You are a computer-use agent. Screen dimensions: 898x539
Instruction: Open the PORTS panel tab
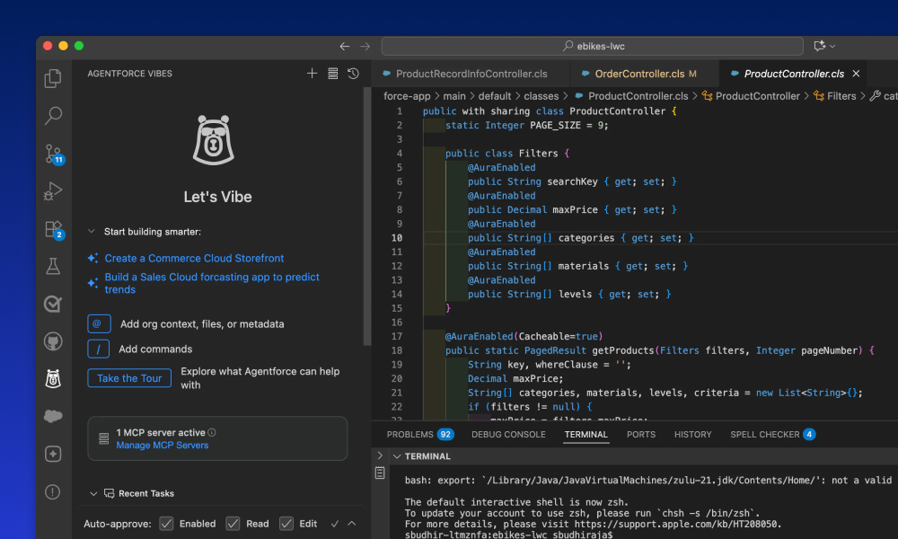click(641, 434)
